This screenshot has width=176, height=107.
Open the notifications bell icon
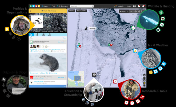143,6
